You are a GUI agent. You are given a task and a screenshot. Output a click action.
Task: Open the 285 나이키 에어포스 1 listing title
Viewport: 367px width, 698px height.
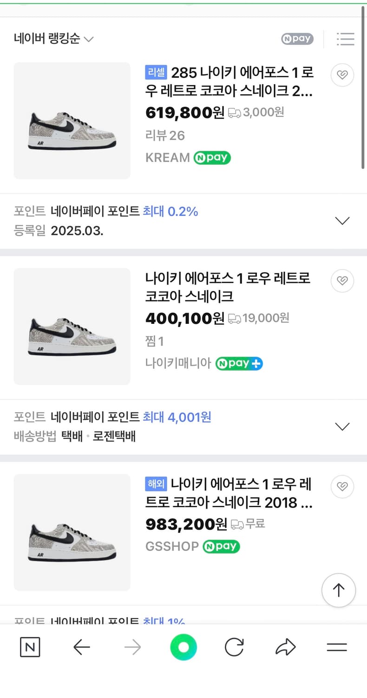[x=229, y=81]
